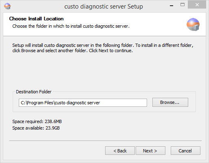Click the 'Space available: 23.9GB' text
Viewport: 209px width, 163px height.
point(36,128)
